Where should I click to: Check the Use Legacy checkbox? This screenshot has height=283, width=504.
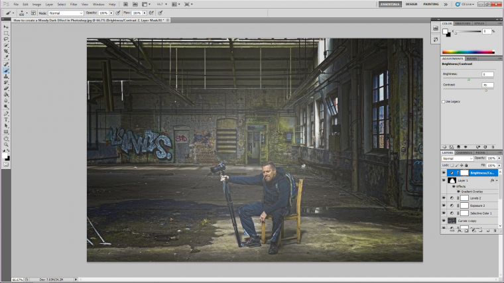click(x=444, y=101)
